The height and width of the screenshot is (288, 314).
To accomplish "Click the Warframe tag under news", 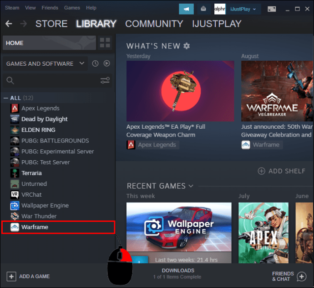I will 262,145.
